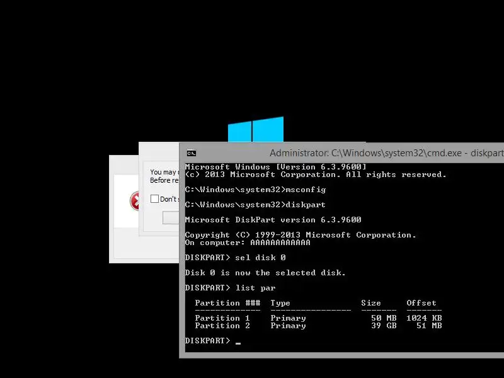
Task: Click the 'Size' column header
Action: click(x=371, y=303)
